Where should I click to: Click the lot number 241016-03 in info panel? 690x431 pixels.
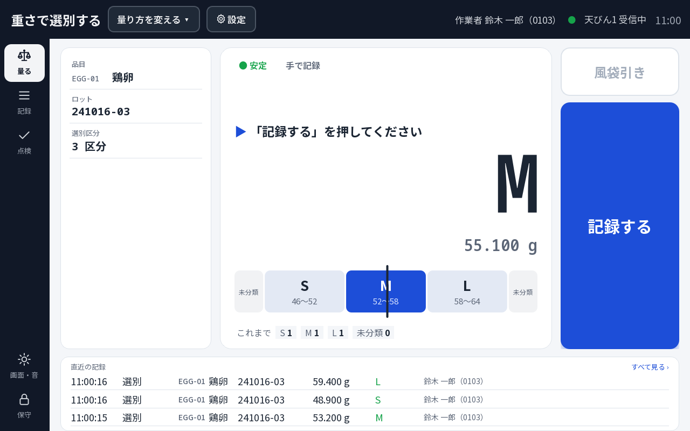(x=101, y=112)
